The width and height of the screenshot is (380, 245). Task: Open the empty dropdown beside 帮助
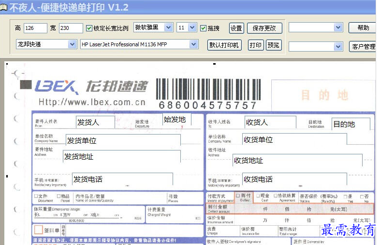(x=338, y=27)
